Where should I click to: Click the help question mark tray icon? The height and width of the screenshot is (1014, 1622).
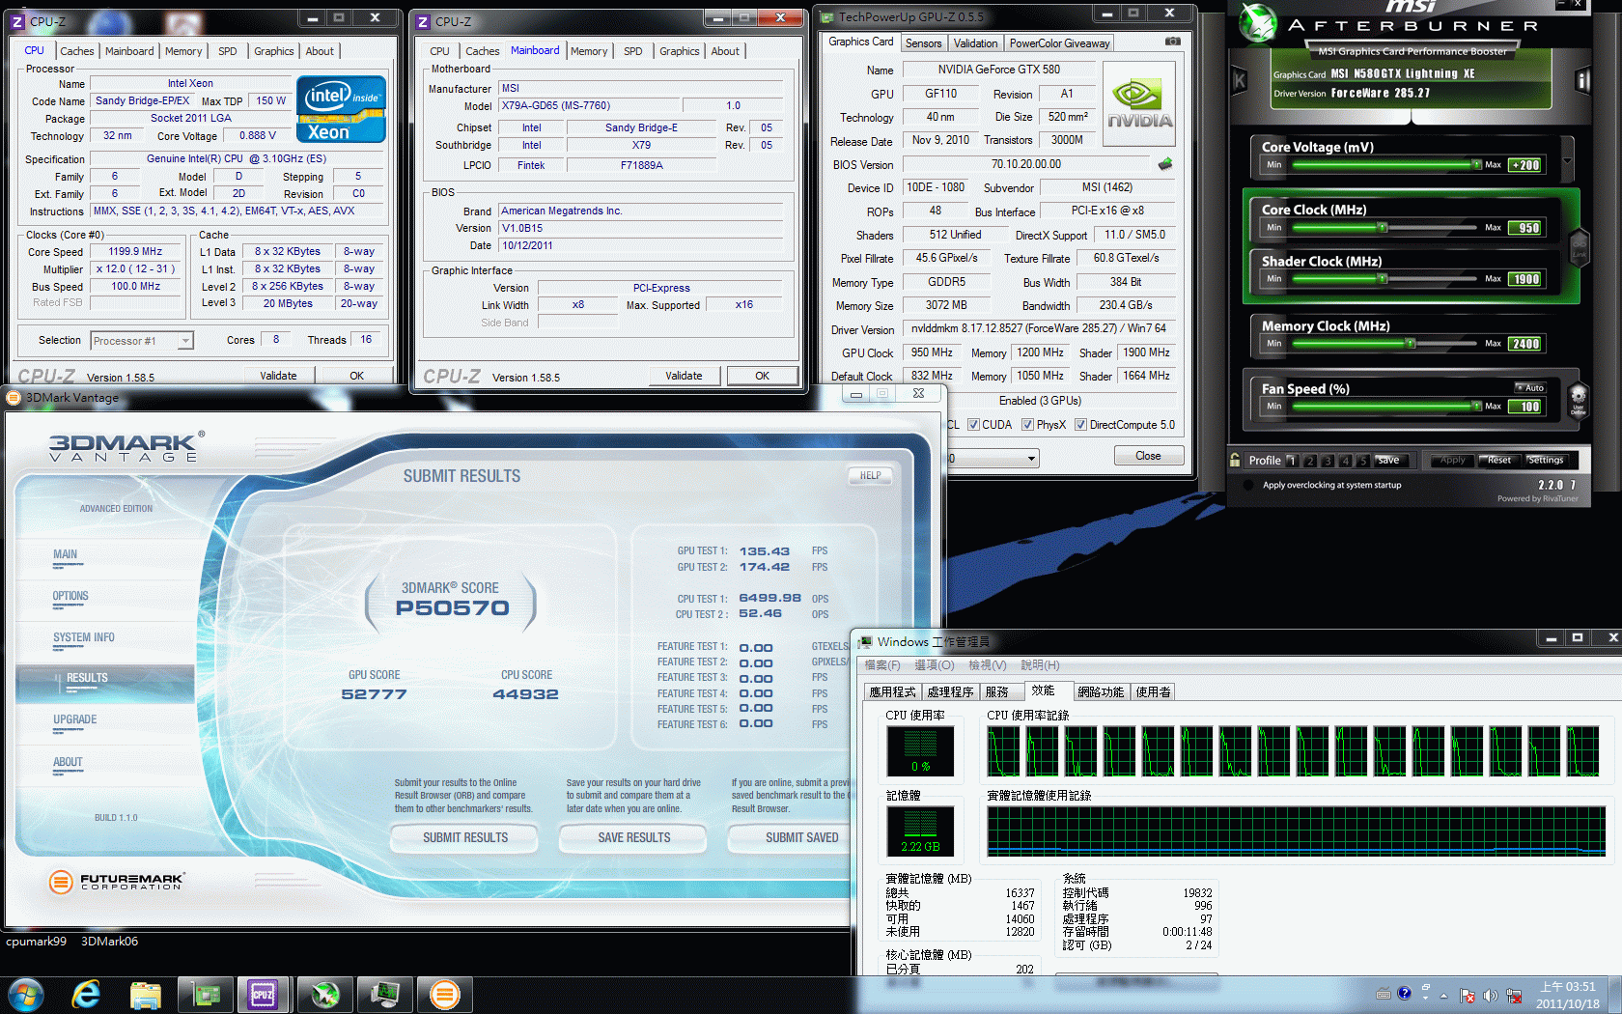tap(1405, 993)
